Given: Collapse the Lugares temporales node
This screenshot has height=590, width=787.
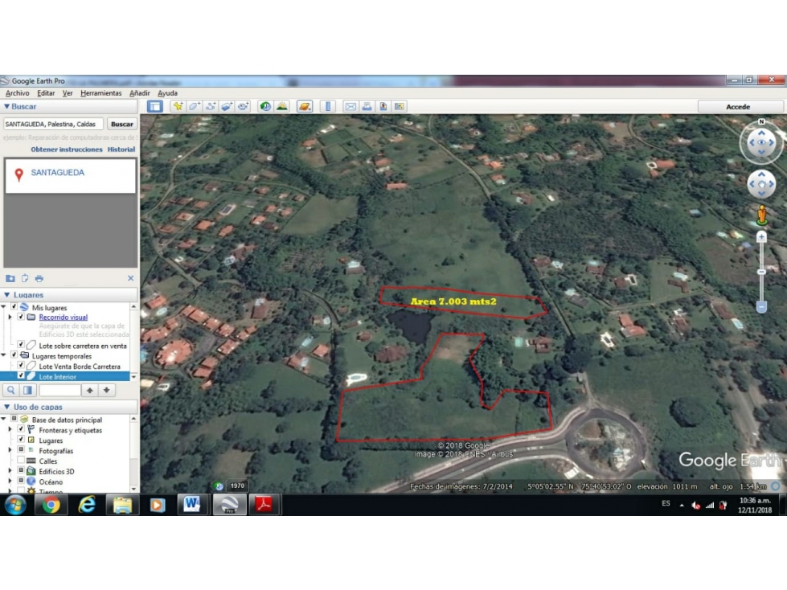Looking at the screenshot, I should 3,356.
